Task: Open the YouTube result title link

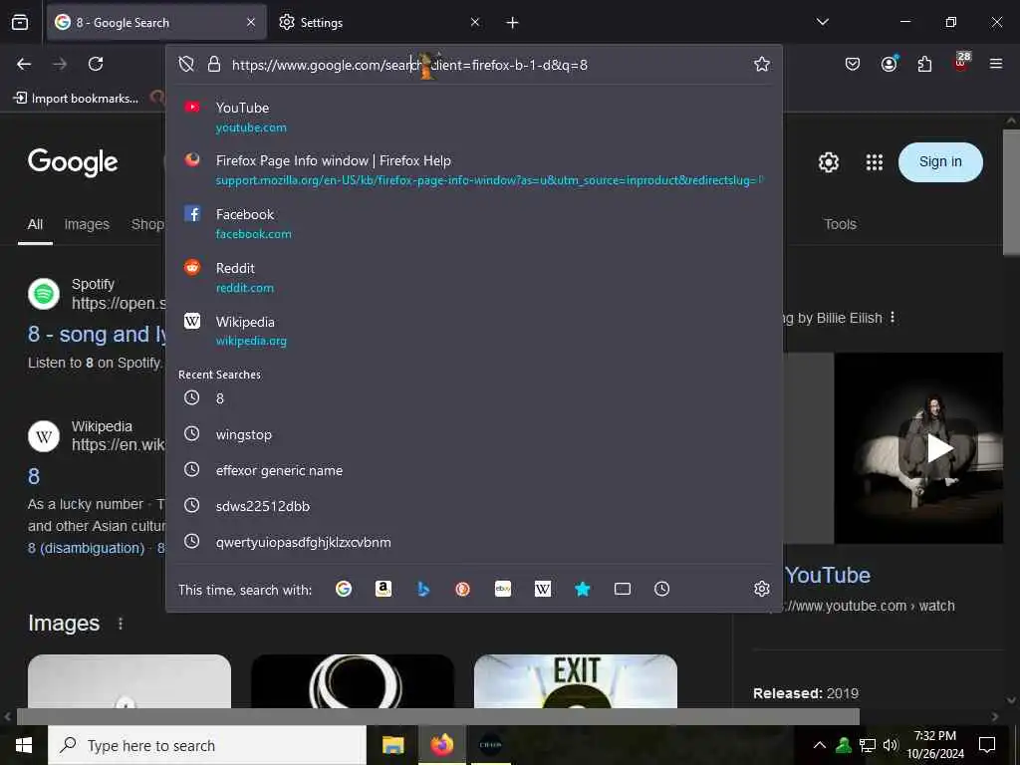Action: point(828,575)
